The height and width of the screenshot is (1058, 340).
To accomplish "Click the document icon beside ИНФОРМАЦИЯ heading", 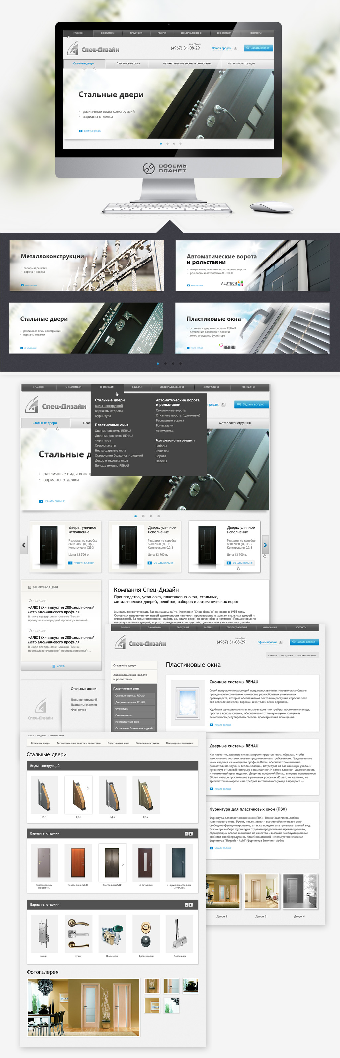I will pyautogui.click(x=30, y=587).
